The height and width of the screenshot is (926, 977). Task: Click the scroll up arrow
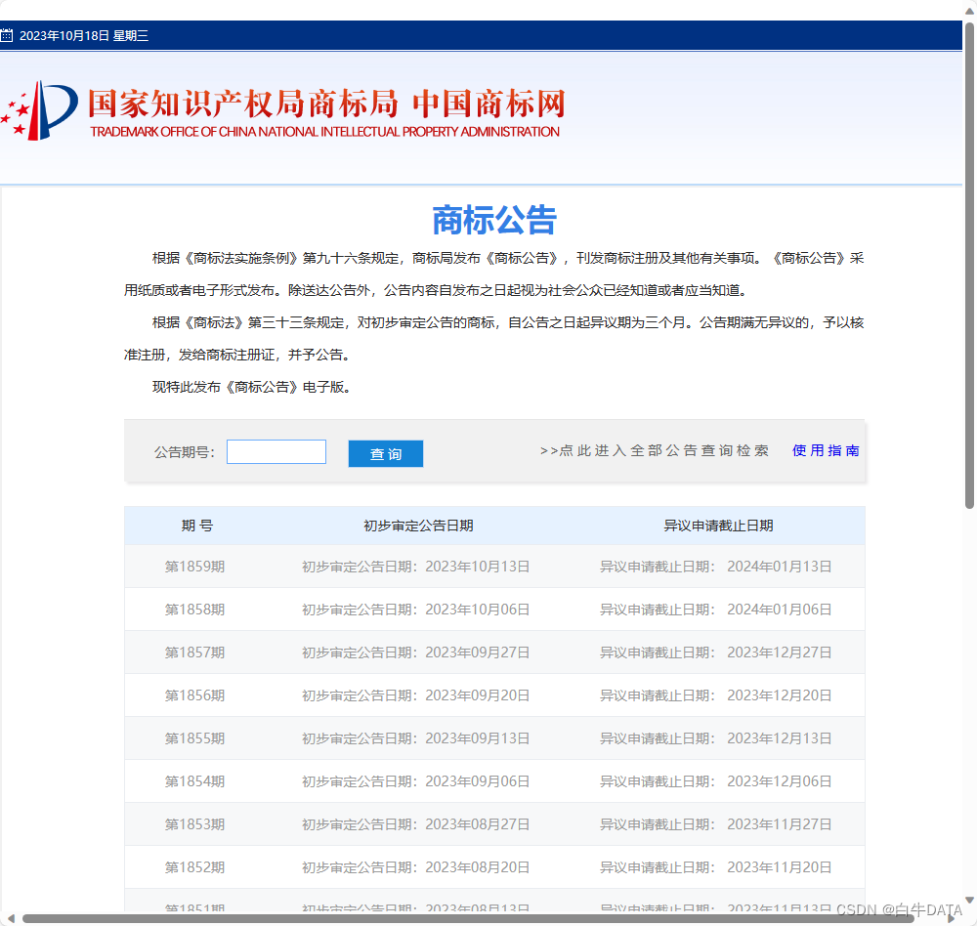pyautogui.click(x=969, y=11)
